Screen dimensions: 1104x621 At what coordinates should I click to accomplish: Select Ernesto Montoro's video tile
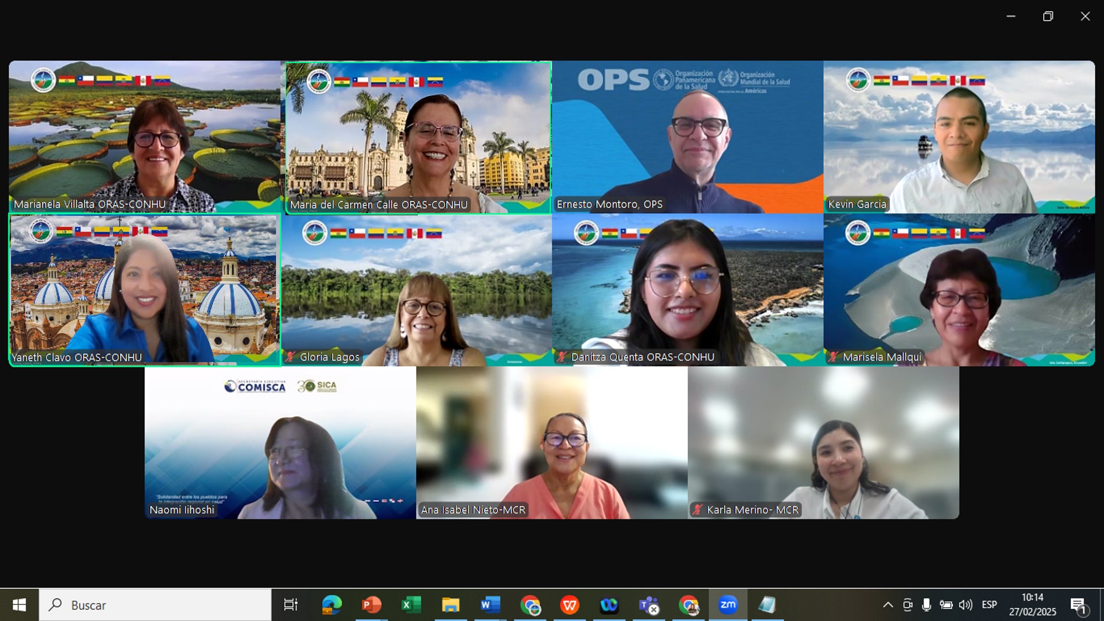pos(687,137)
